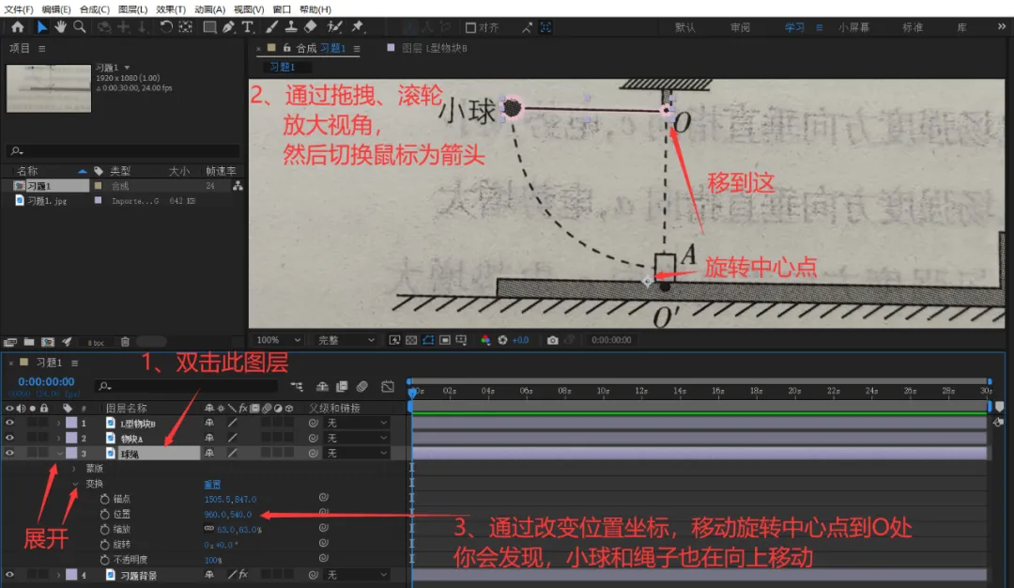Click the 0:00:00:00 timecode display
Viewport: 1014px width, 588px height.
point(46,382)
